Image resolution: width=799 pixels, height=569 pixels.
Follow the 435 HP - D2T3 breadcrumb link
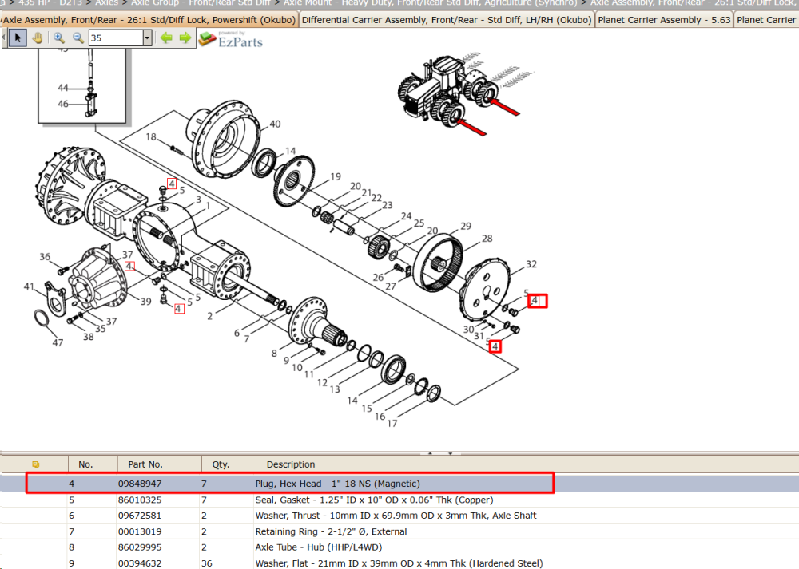pos(50,3)
